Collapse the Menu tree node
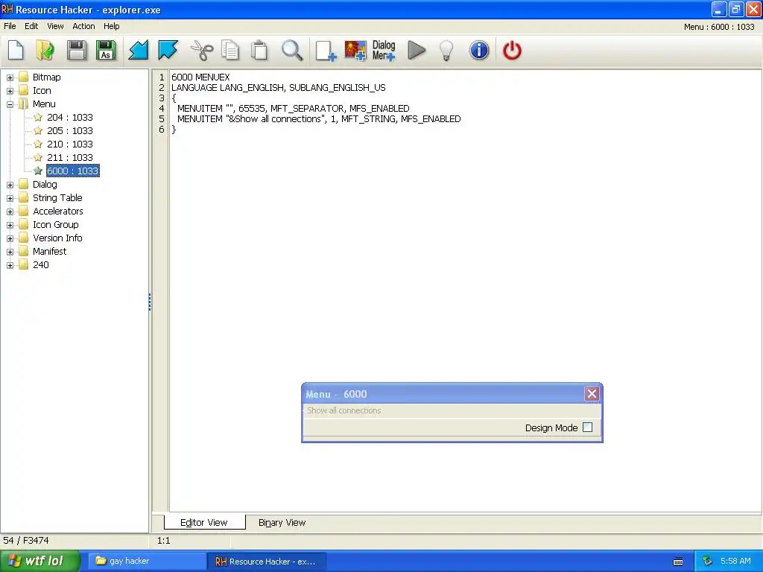The width and height of the screenshot is (763, 572). (10, 104)
